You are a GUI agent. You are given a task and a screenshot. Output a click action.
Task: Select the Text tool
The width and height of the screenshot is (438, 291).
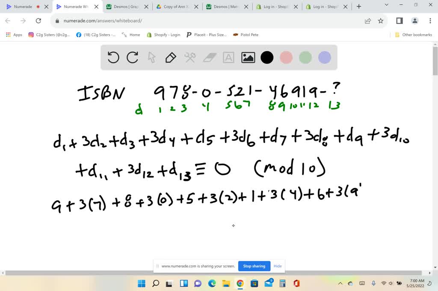228,57
